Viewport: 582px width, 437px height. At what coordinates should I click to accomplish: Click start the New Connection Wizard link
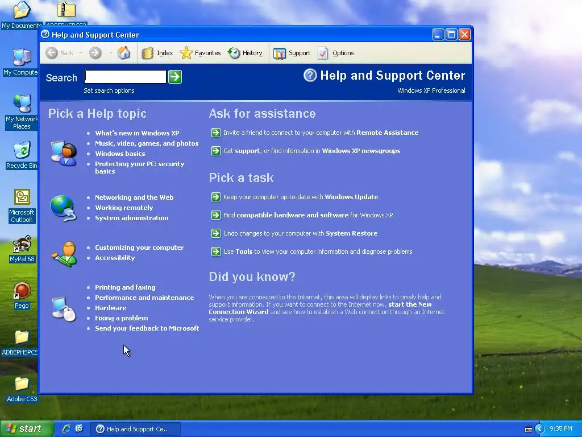320,308
